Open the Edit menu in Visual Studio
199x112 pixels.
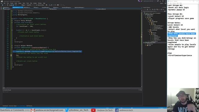tap(4, 3)
